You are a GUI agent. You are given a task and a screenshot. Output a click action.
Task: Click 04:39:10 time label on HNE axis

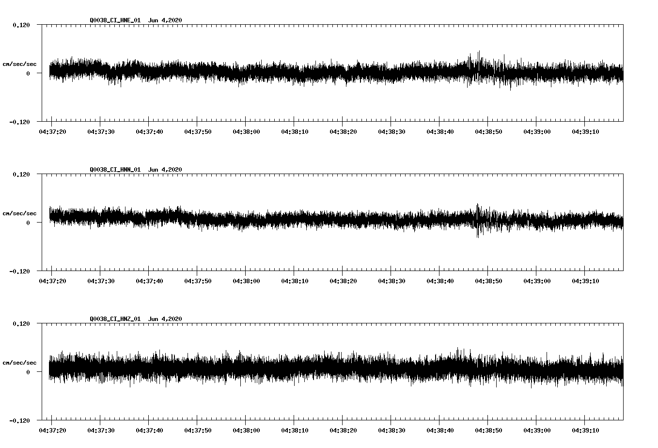585,131
